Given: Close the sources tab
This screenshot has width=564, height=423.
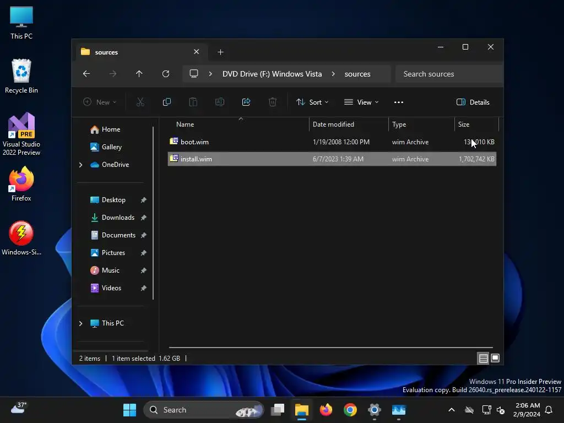Looking at the screenshot, I should 197,52.
